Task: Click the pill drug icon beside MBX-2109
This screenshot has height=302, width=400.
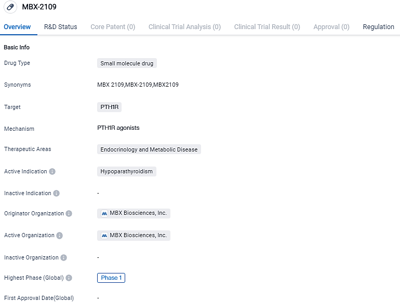Action: 11,7
